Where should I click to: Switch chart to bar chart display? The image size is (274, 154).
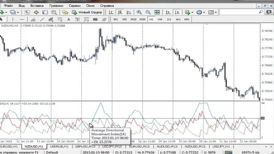click(x=111, y=12)
